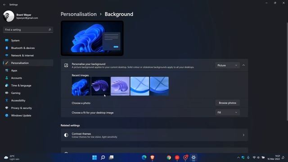Screen dimensions: 288x162
Task: Go back using the Settings back arrow
Action: pos(4,4)
